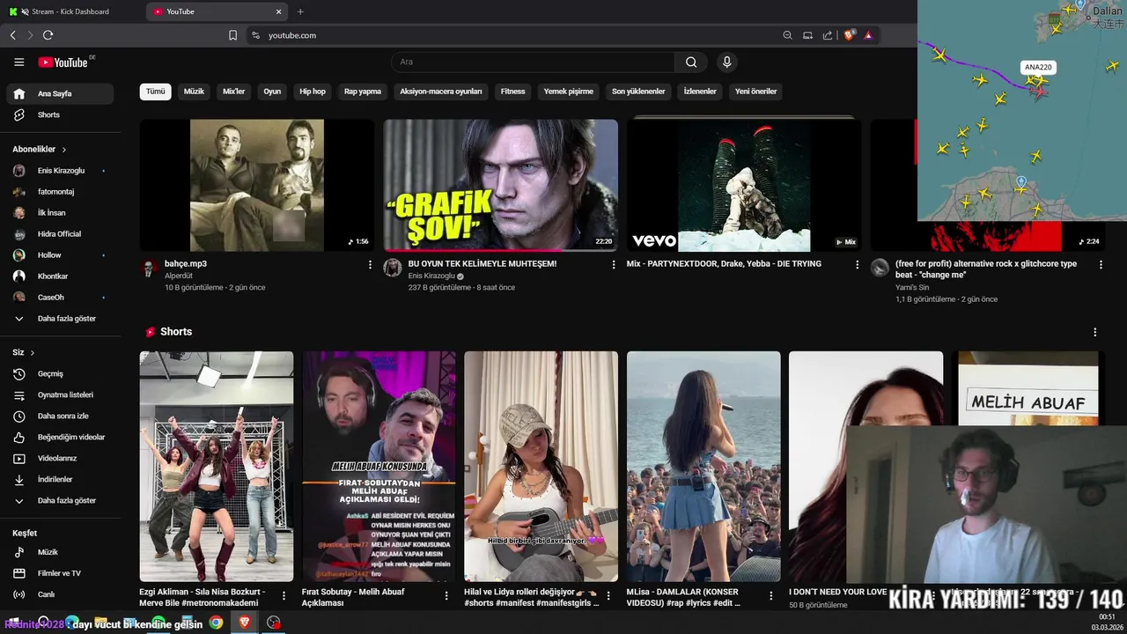Open options for MLisa DAMLALAR short

click(771, 595)
